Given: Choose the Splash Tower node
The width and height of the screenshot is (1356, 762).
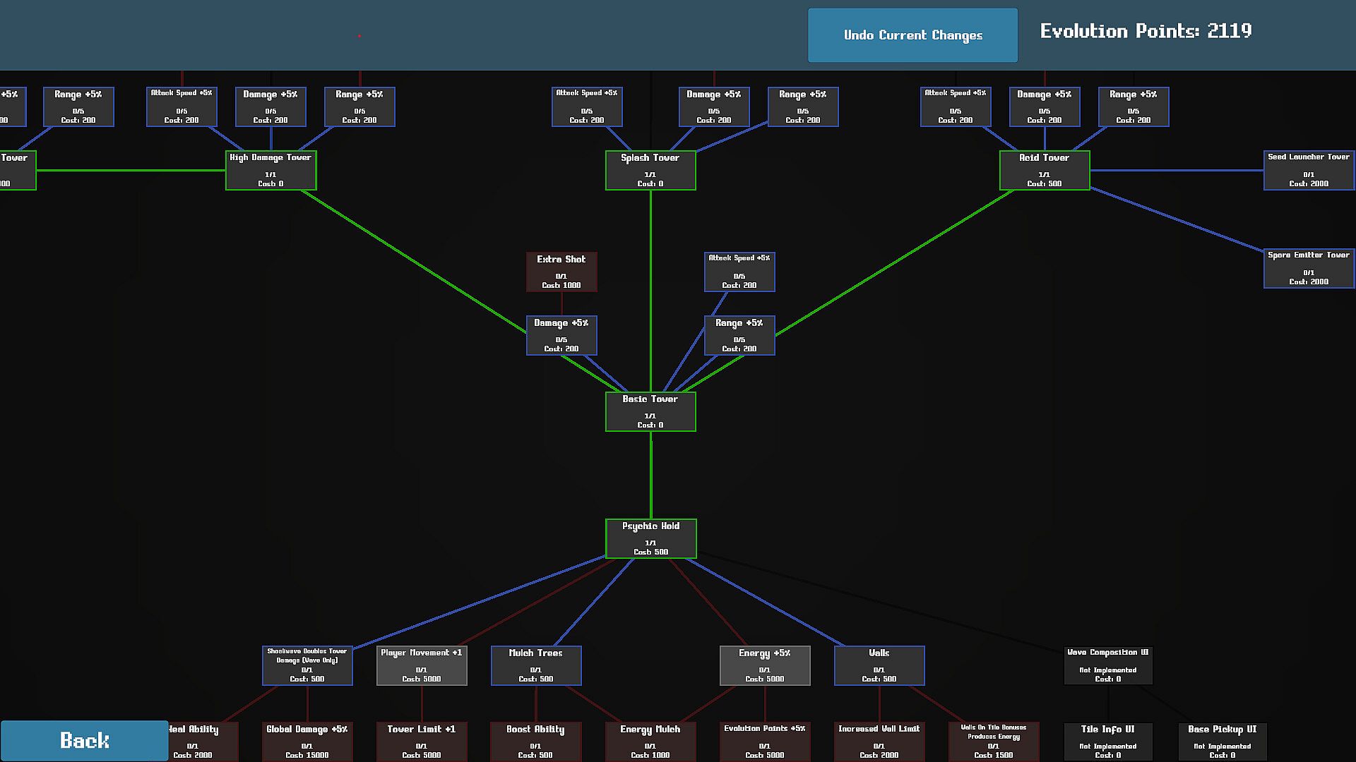Looking at the screenshot, I should (x=650, y=170).
